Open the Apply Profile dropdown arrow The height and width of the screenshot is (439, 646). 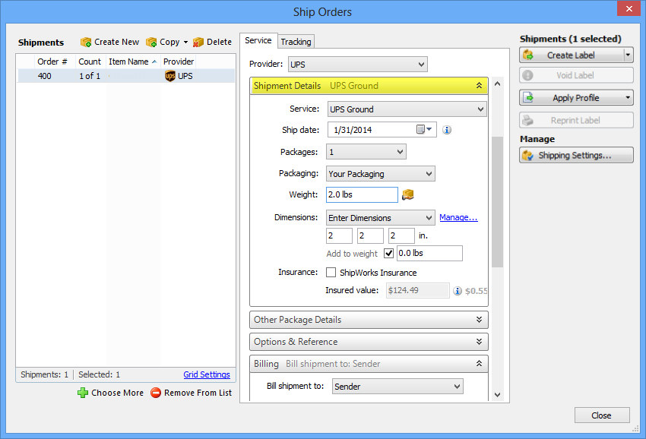(x=628, y=98)
